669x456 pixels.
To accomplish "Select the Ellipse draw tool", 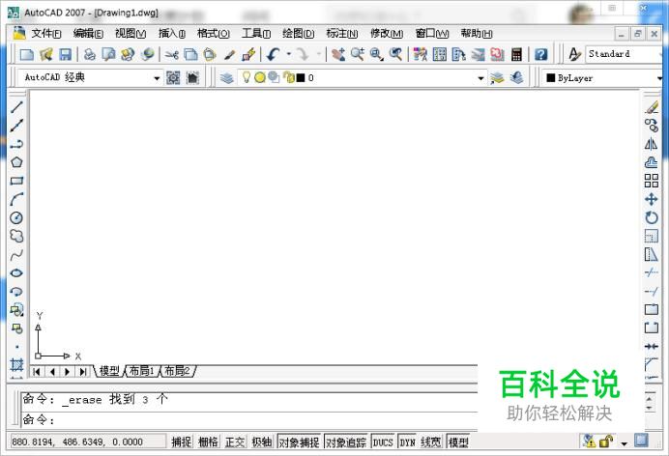I will click(x=16, y=273).
